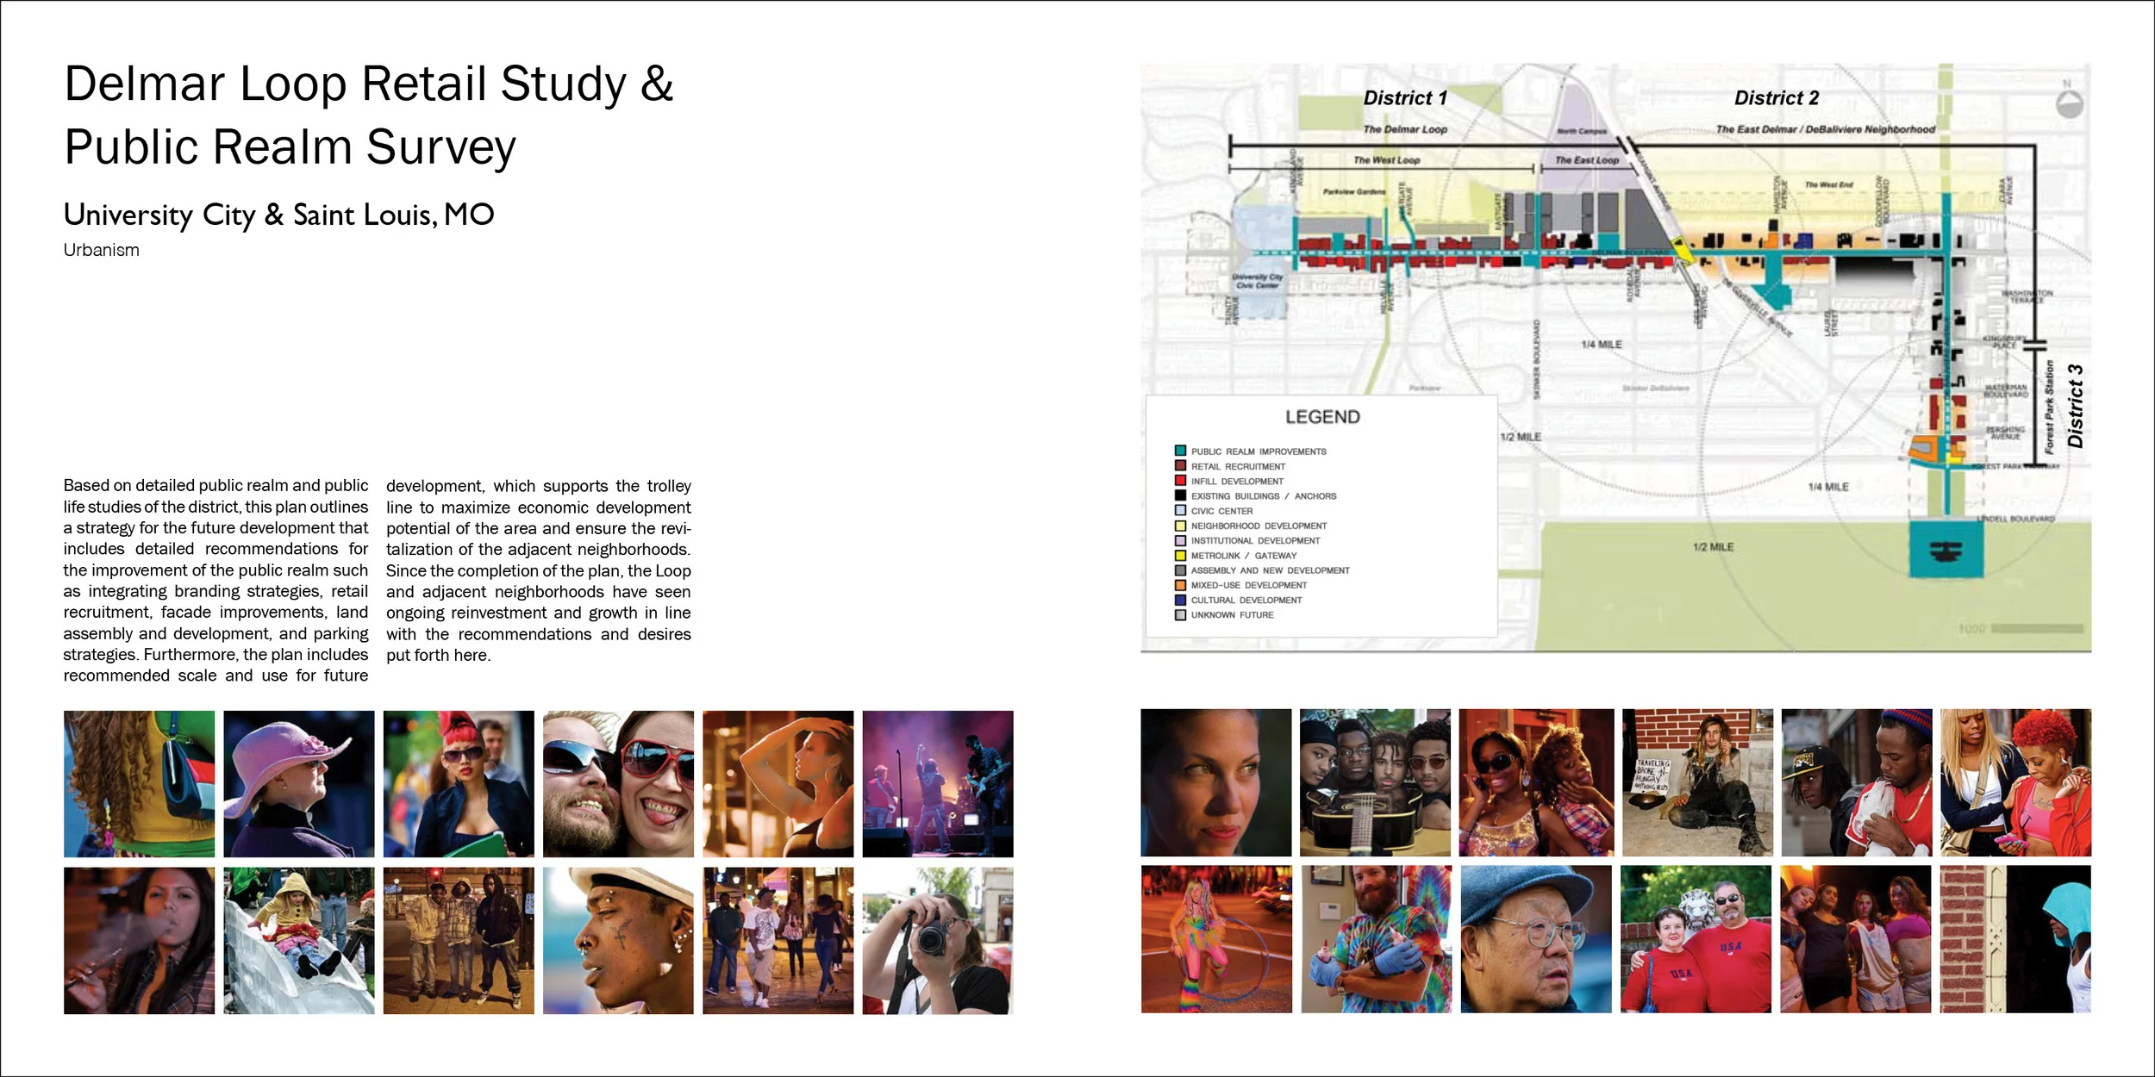
Task: Open the man with face tattoo profile photo
Action: click(618, 941)
